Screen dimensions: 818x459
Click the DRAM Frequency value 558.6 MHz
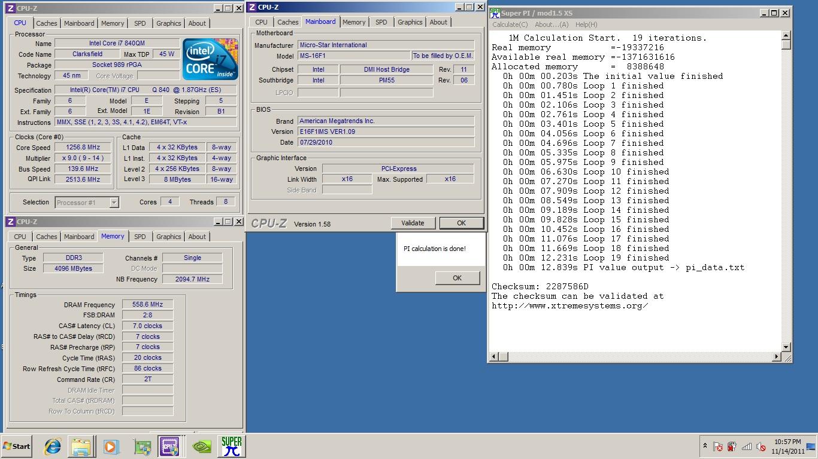147,305
